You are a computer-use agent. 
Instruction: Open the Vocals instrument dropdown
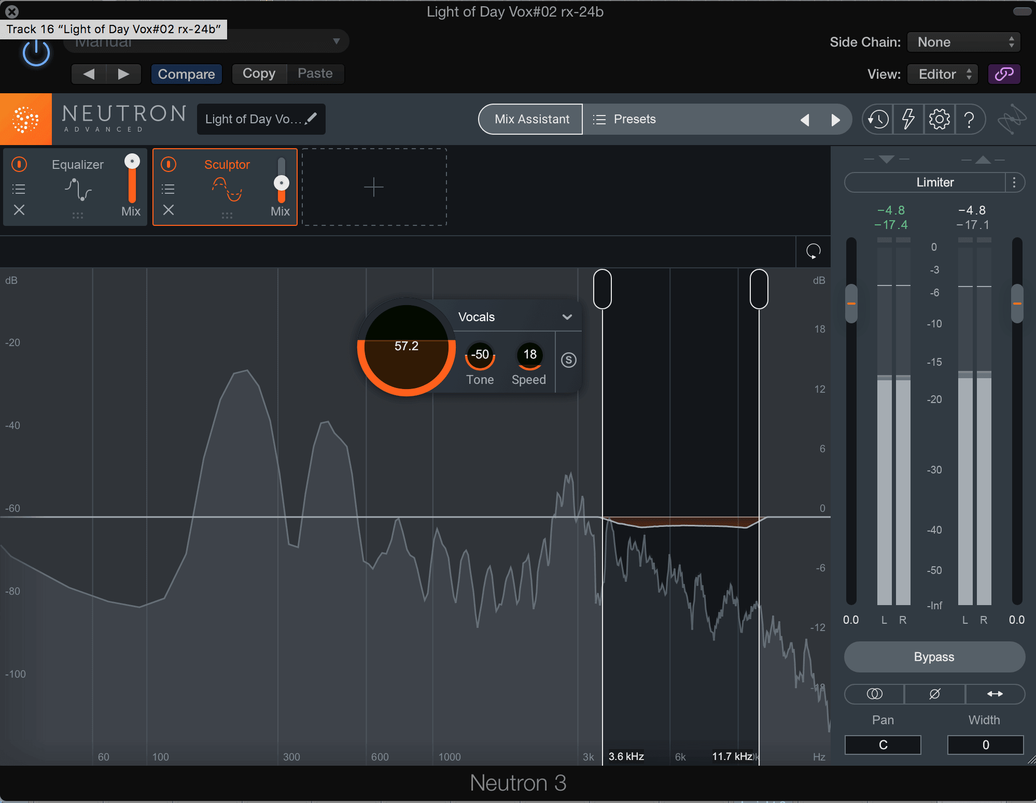515,317
